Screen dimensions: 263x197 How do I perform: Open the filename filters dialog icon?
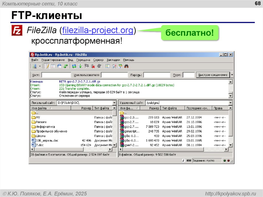[108, 66]
